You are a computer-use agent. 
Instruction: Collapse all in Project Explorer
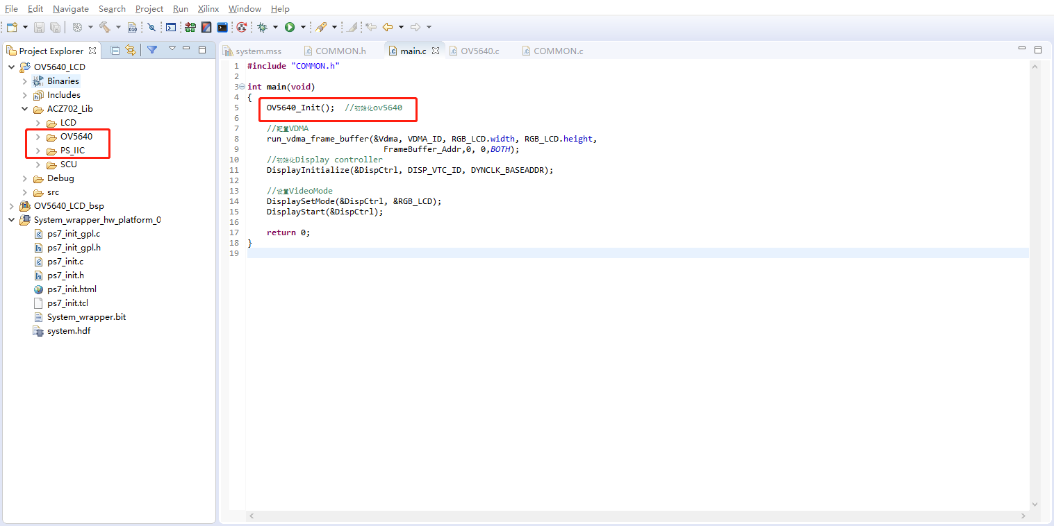tap(115, 50)
